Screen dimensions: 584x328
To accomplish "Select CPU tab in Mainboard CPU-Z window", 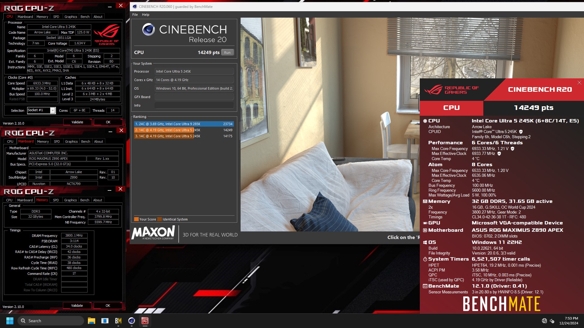I will point(10,142).
